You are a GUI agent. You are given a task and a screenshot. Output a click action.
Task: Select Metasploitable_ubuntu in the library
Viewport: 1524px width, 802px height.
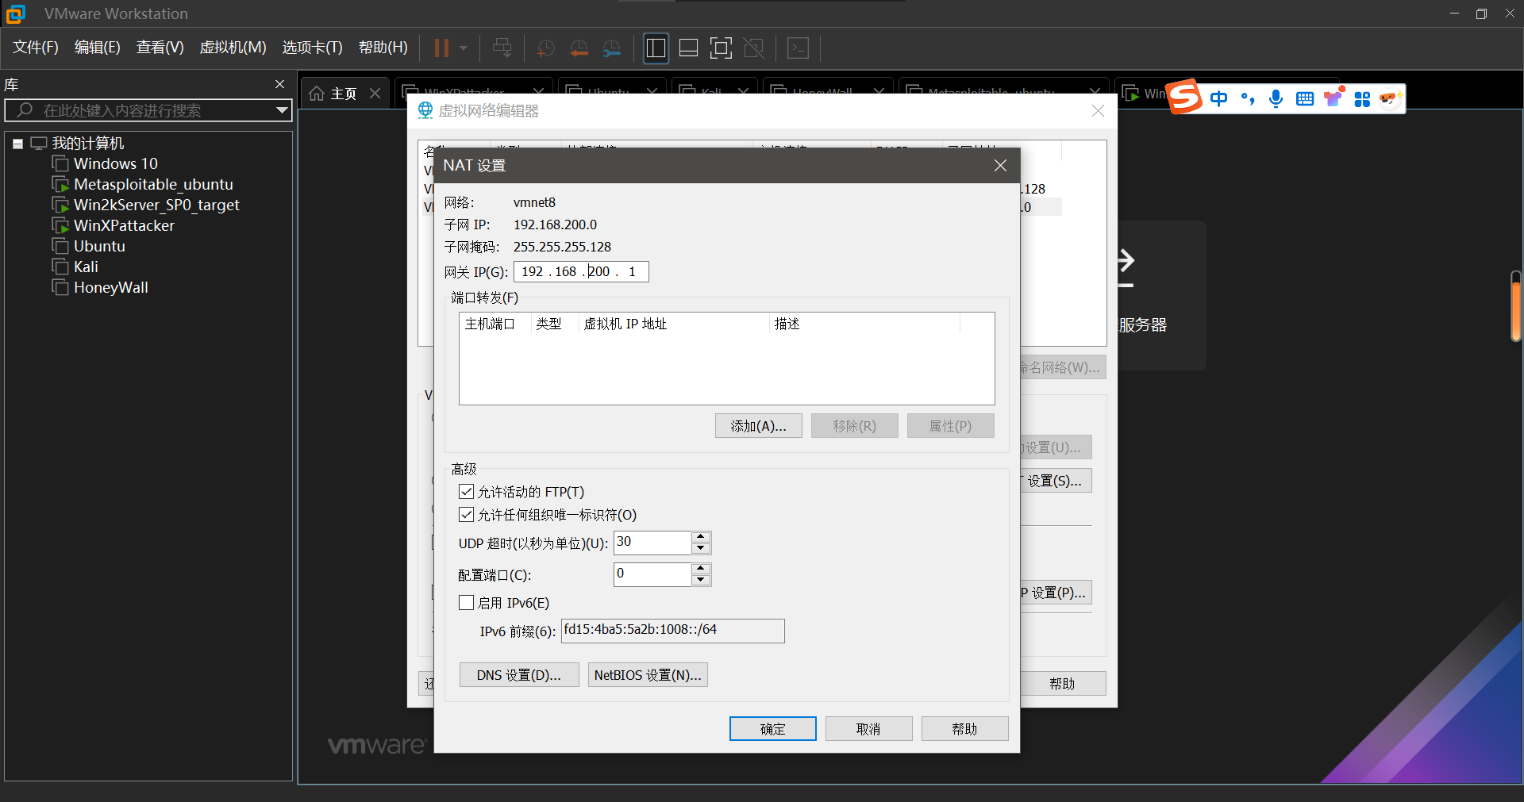[x=153, y=184]
